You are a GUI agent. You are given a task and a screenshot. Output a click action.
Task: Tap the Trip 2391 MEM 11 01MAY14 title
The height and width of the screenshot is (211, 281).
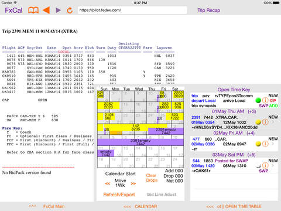coord(40,31)
